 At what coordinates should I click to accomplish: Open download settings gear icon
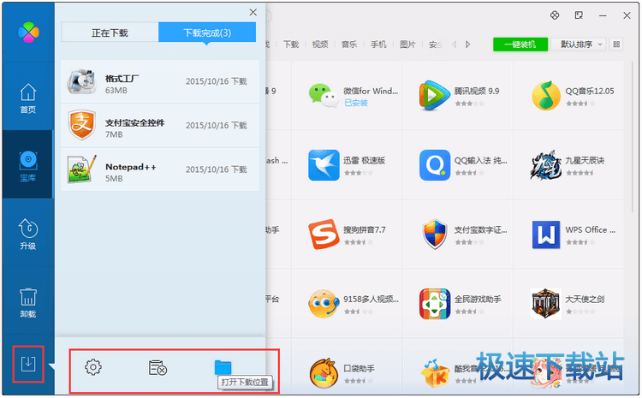93,367
